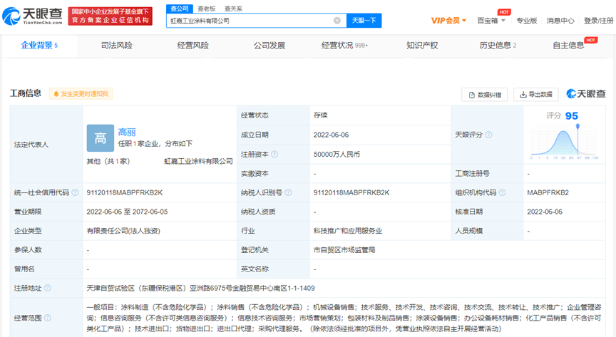
Task: Open legal representative 高丽 profile link
Action: 127,133
